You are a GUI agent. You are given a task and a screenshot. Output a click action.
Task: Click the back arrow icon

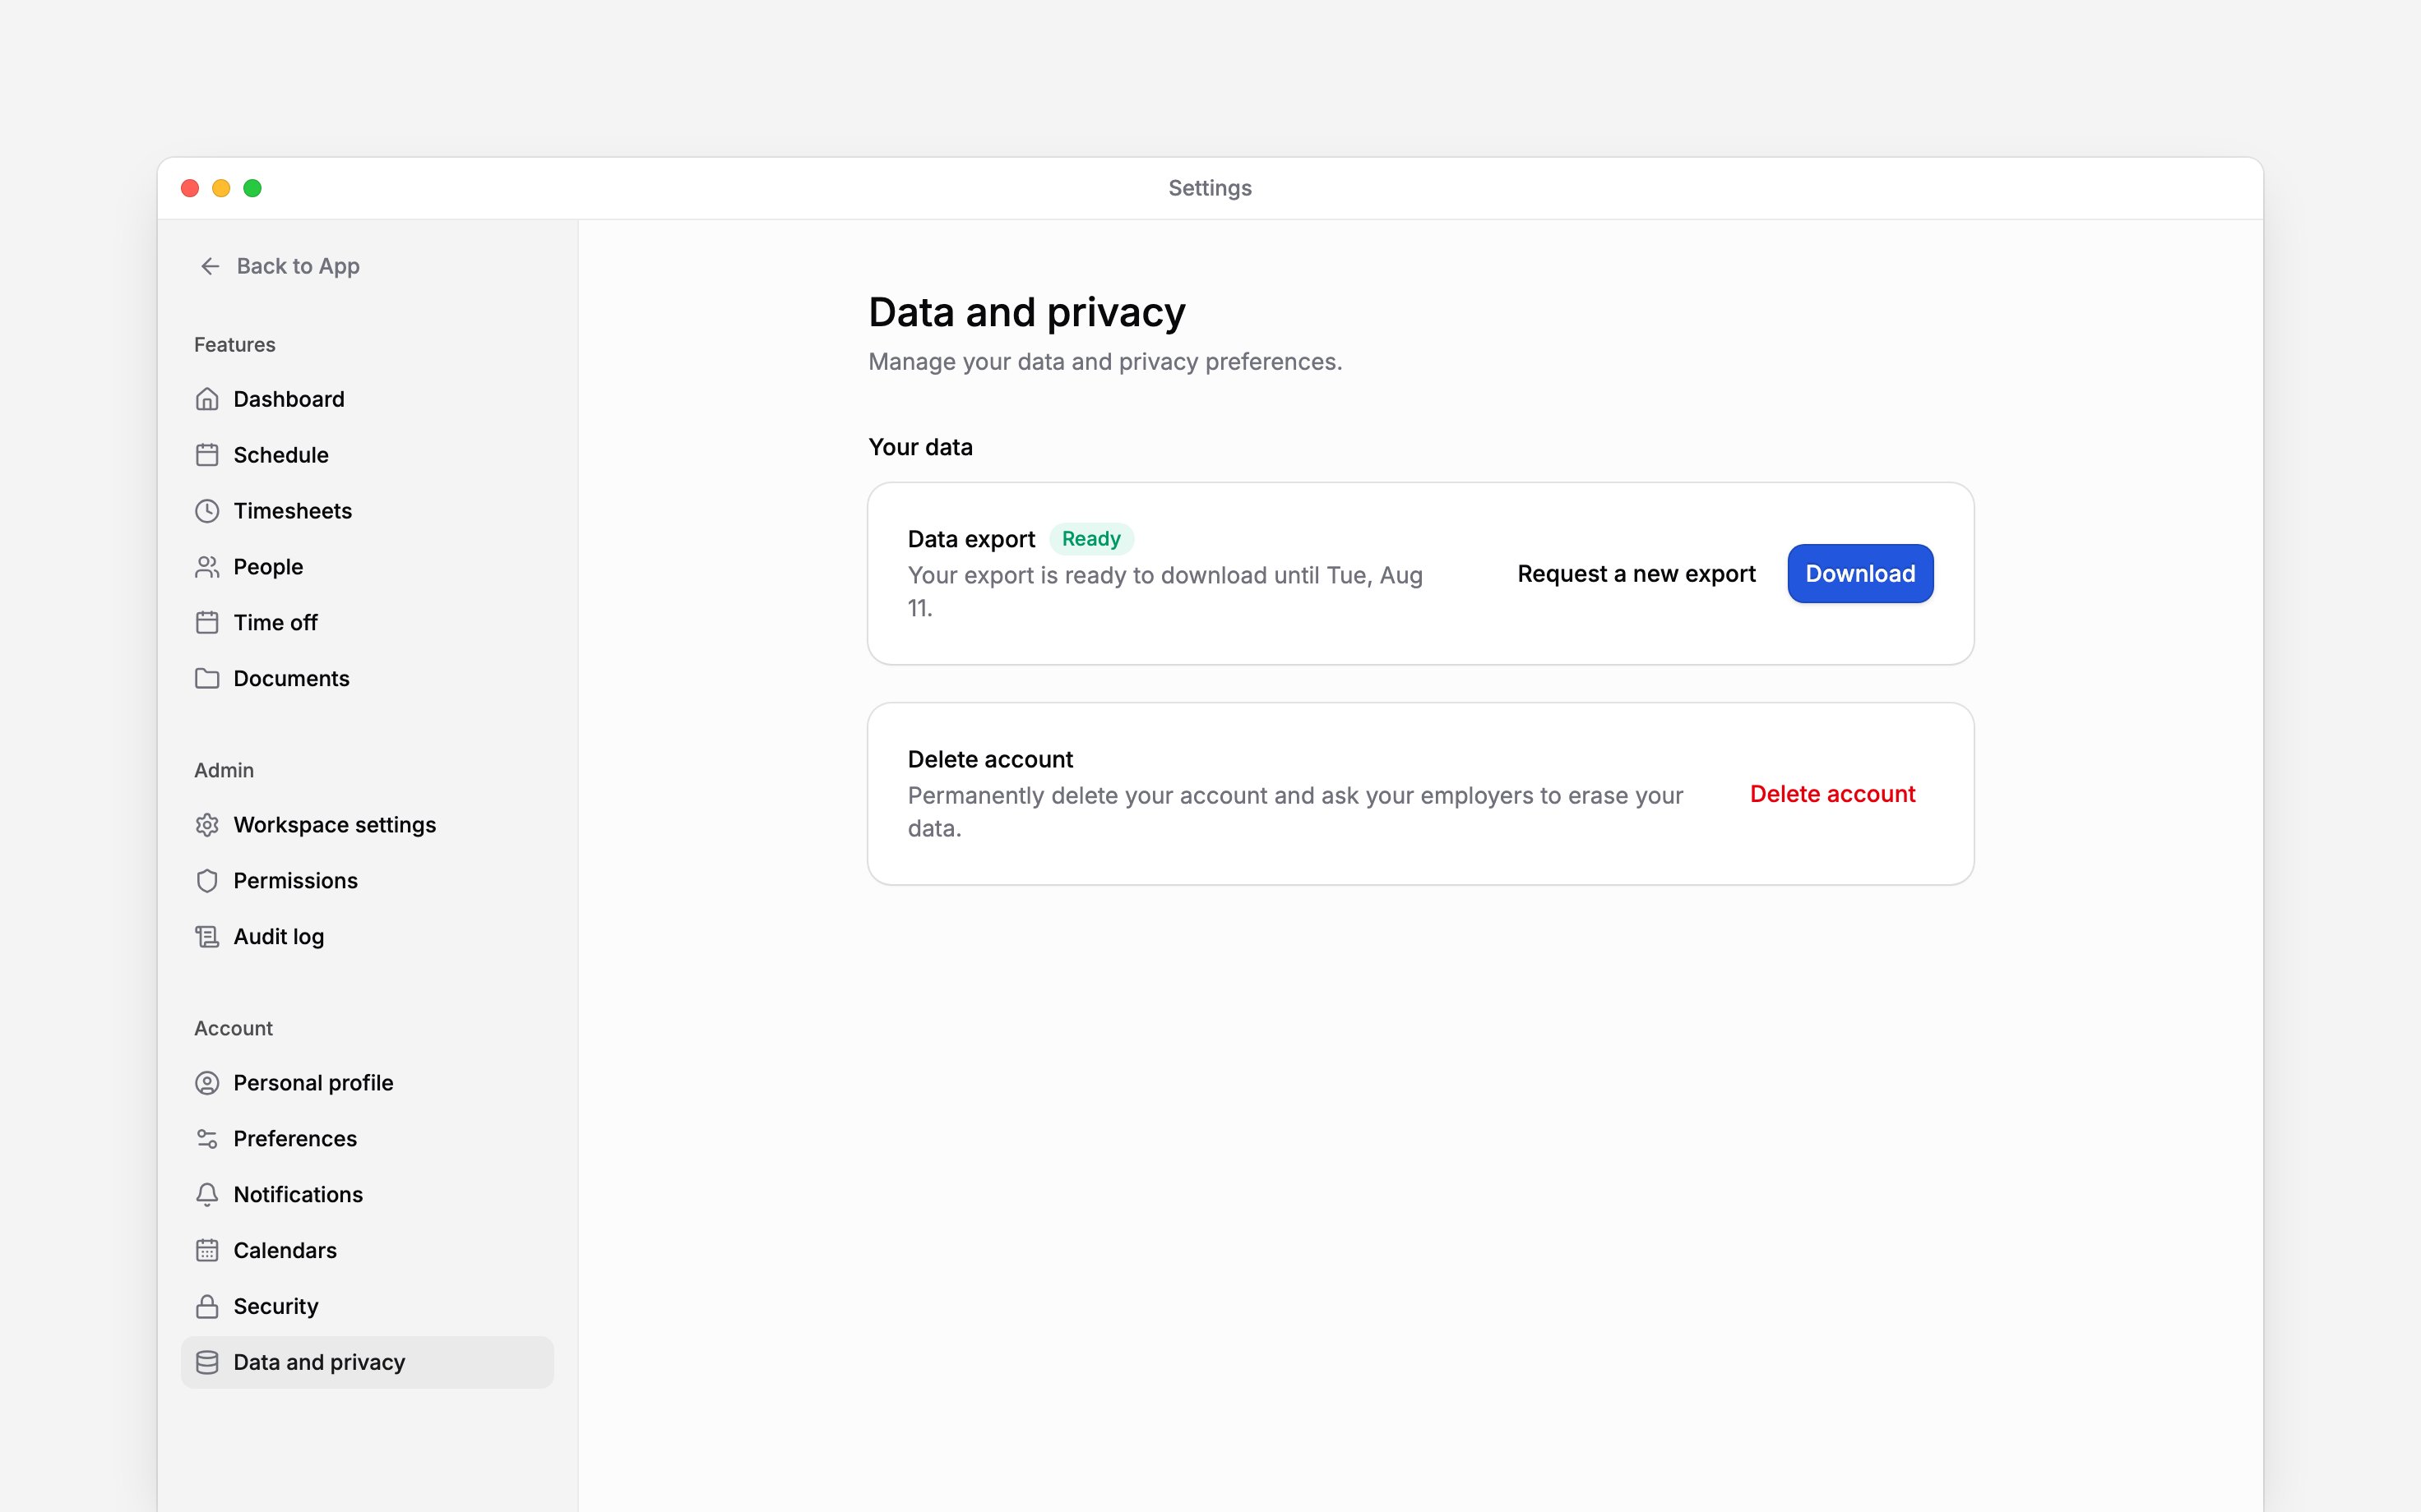point(210,266)
